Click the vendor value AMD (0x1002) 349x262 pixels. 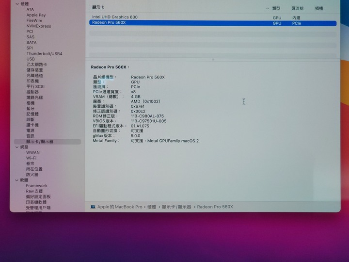coord(145,101)
